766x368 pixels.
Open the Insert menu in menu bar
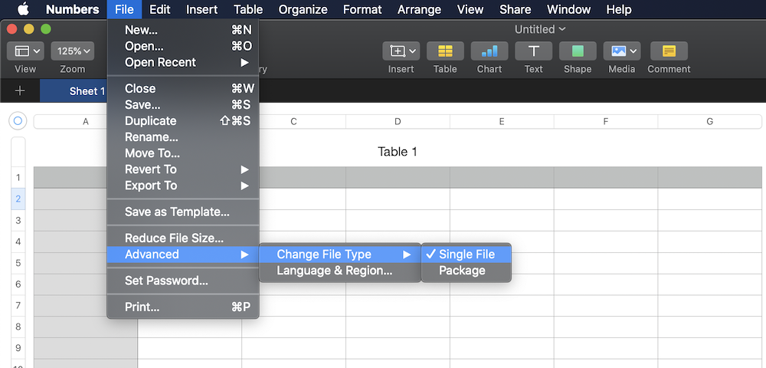(201, 9)
